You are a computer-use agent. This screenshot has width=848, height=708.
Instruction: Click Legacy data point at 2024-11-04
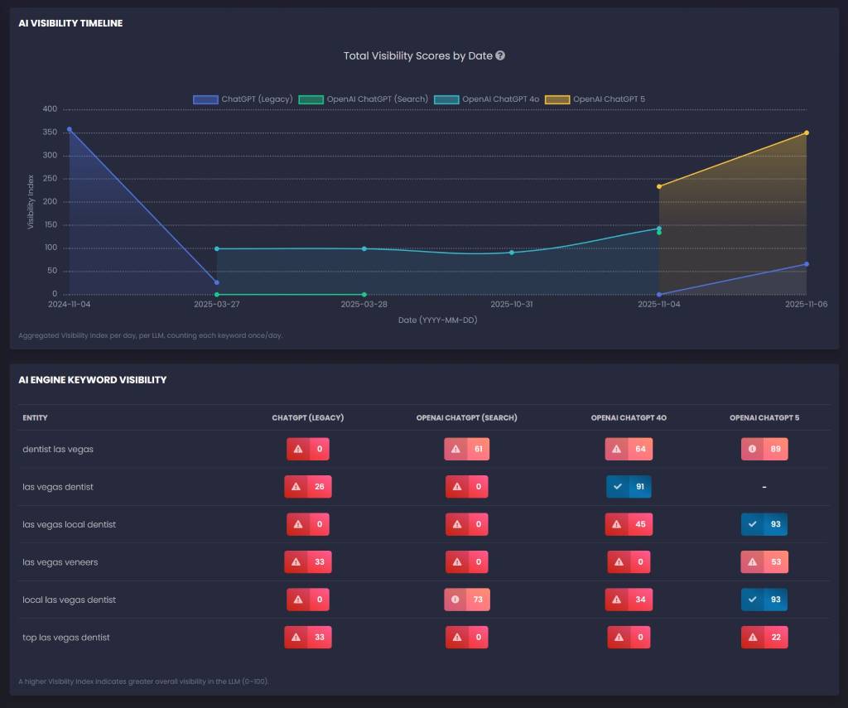pyautogui.click(x=70, y=129)
